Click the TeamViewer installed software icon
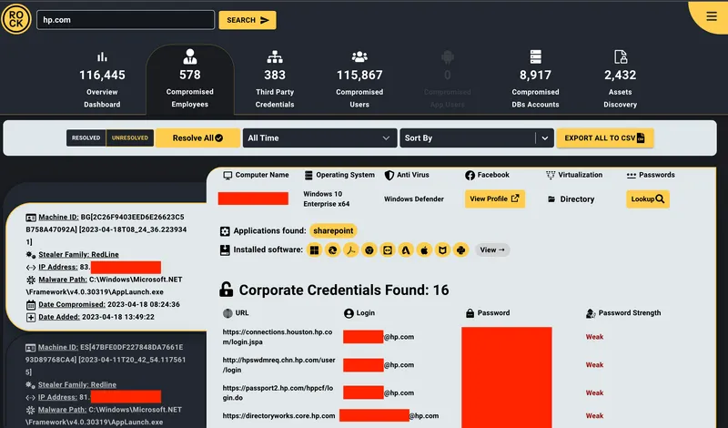Image resolution: width=728 pixels, height=428 pixels. (x=387, y=250)
